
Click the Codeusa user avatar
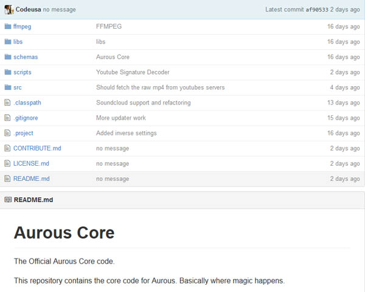(x=9, y=10)
